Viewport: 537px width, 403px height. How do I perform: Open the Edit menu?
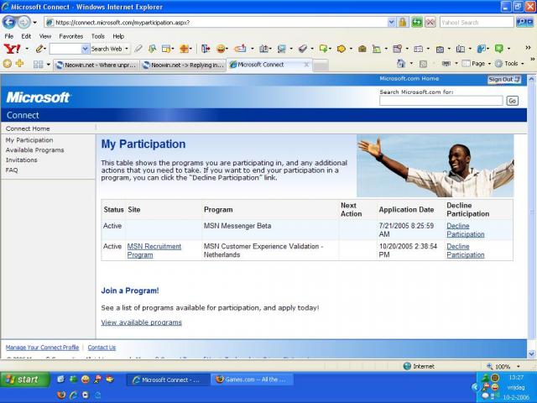tap(26, 36)
